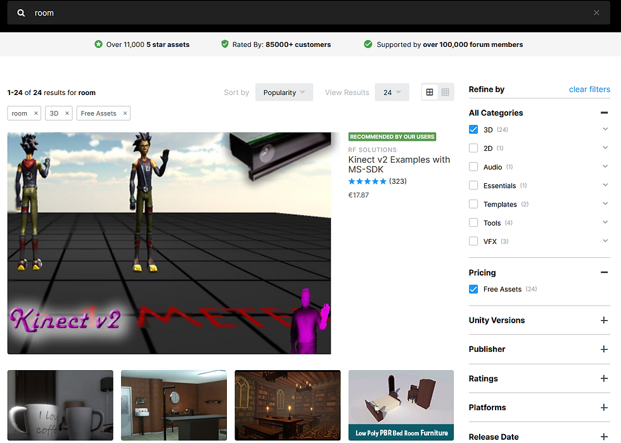Screen dimensions: 621x443
Task: Check the Audio category checkbox
Action: click(x=473, y=167)
